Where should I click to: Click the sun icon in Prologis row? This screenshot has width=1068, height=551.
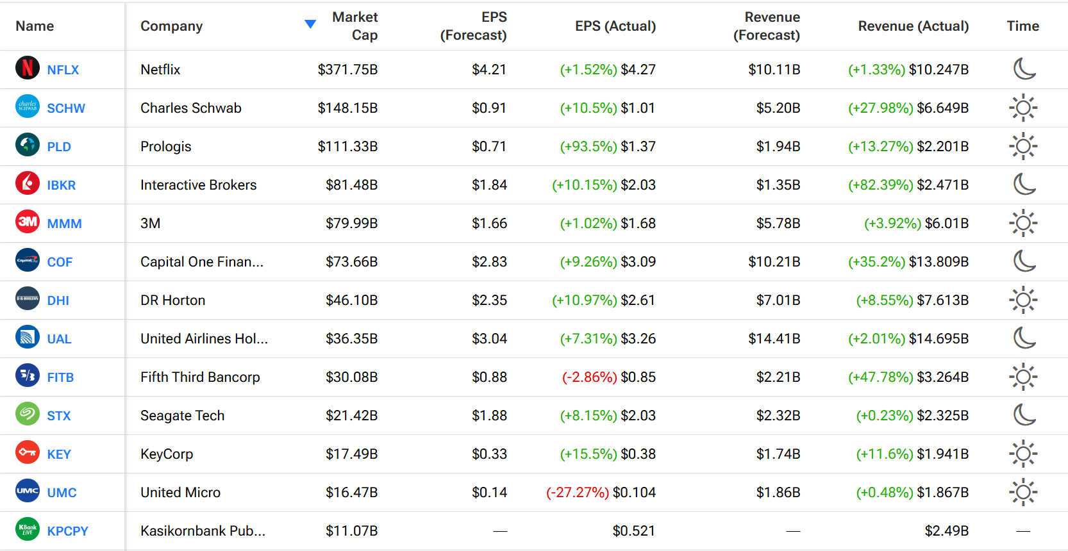(1023, 146)
